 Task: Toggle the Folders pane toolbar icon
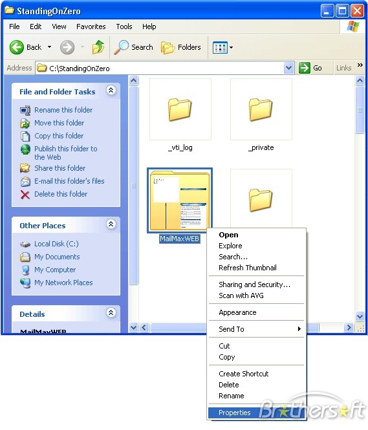[x=168, y=47]
